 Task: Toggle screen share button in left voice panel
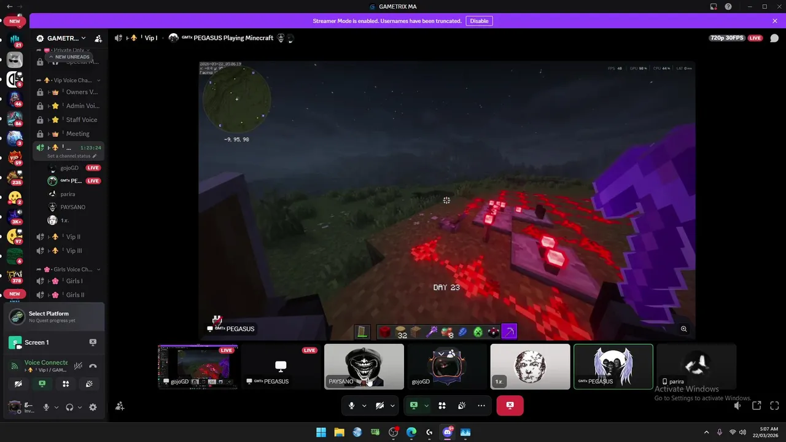pos(42,384)
